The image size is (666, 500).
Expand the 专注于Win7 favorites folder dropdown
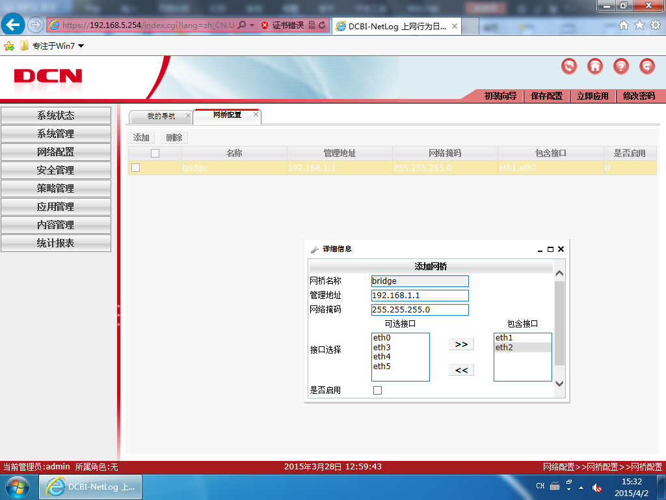pyautogui.click(x=81, y=46)
